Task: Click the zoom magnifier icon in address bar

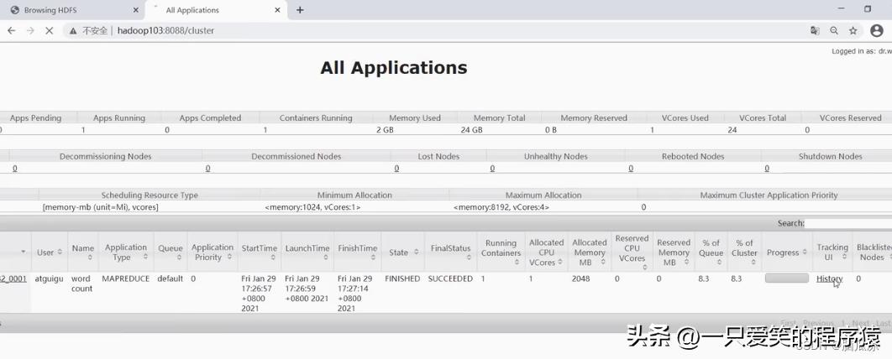Action: [834, 30]
